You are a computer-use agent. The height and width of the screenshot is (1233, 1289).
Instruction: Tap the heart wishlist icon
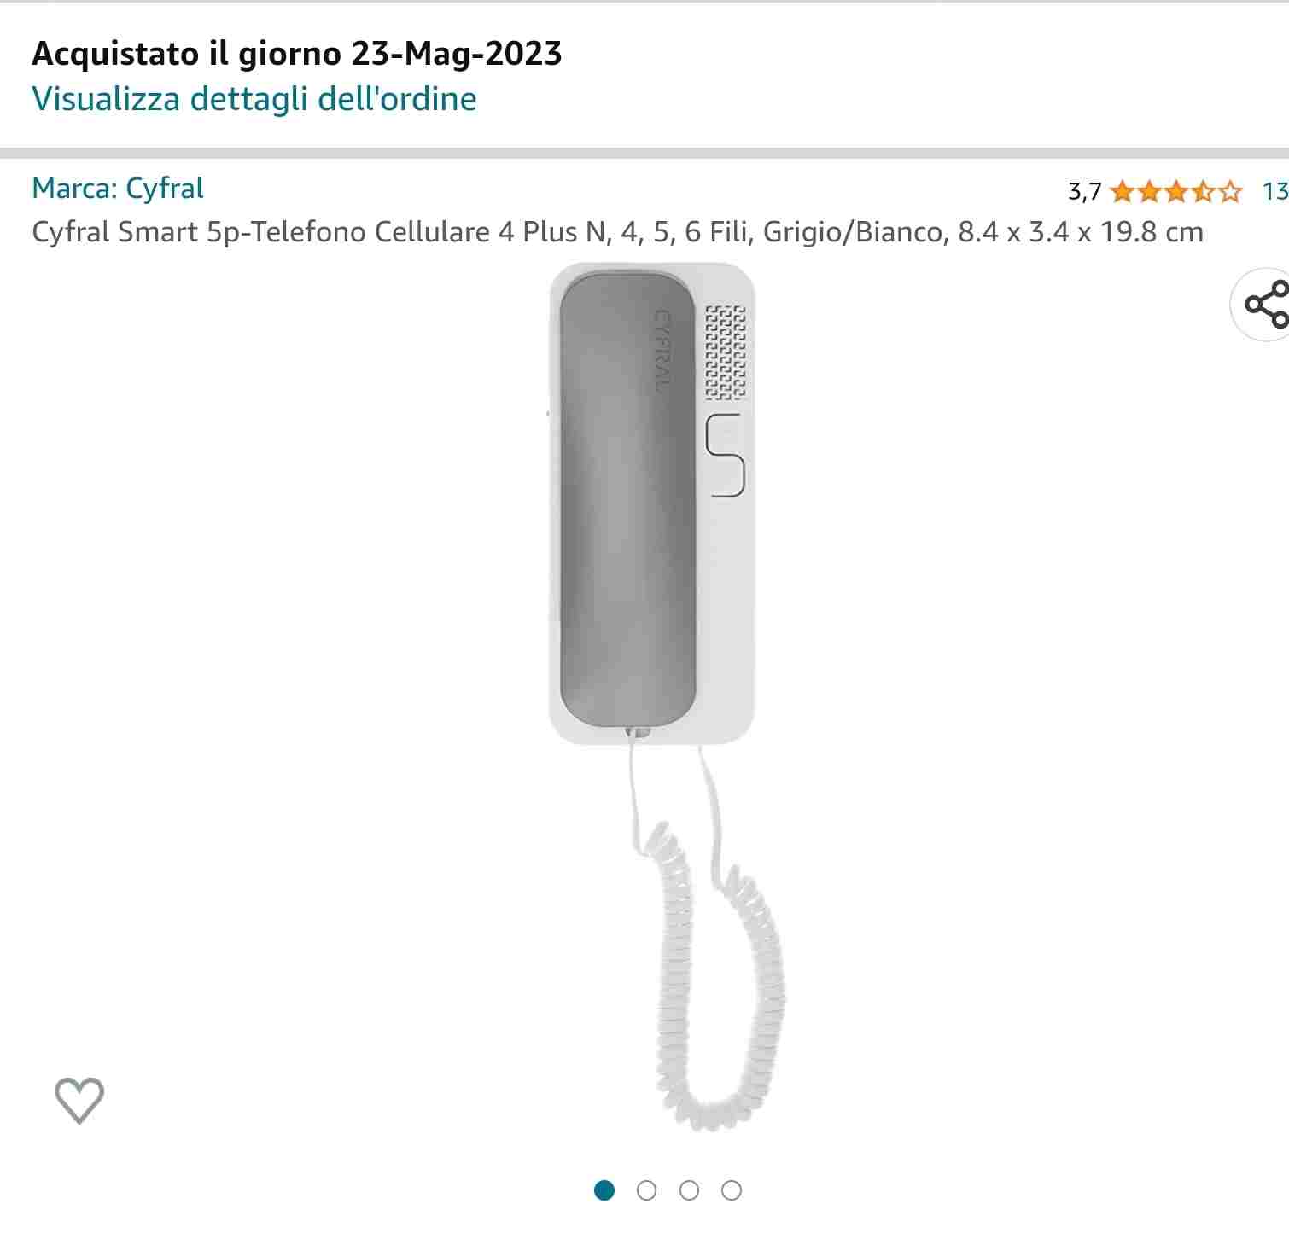(x=79, y=1100)
